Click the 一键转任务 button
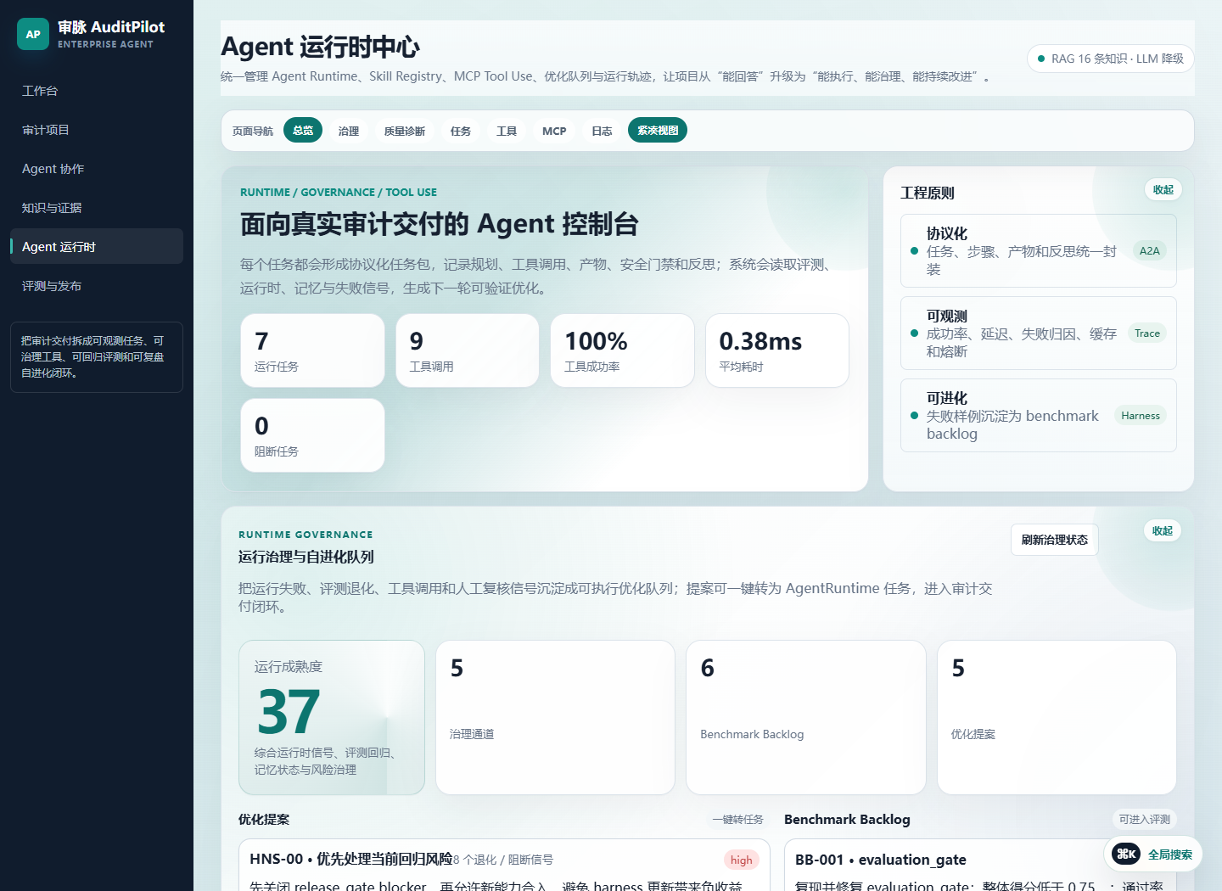 pyautogui.click(x=738, y=819)
